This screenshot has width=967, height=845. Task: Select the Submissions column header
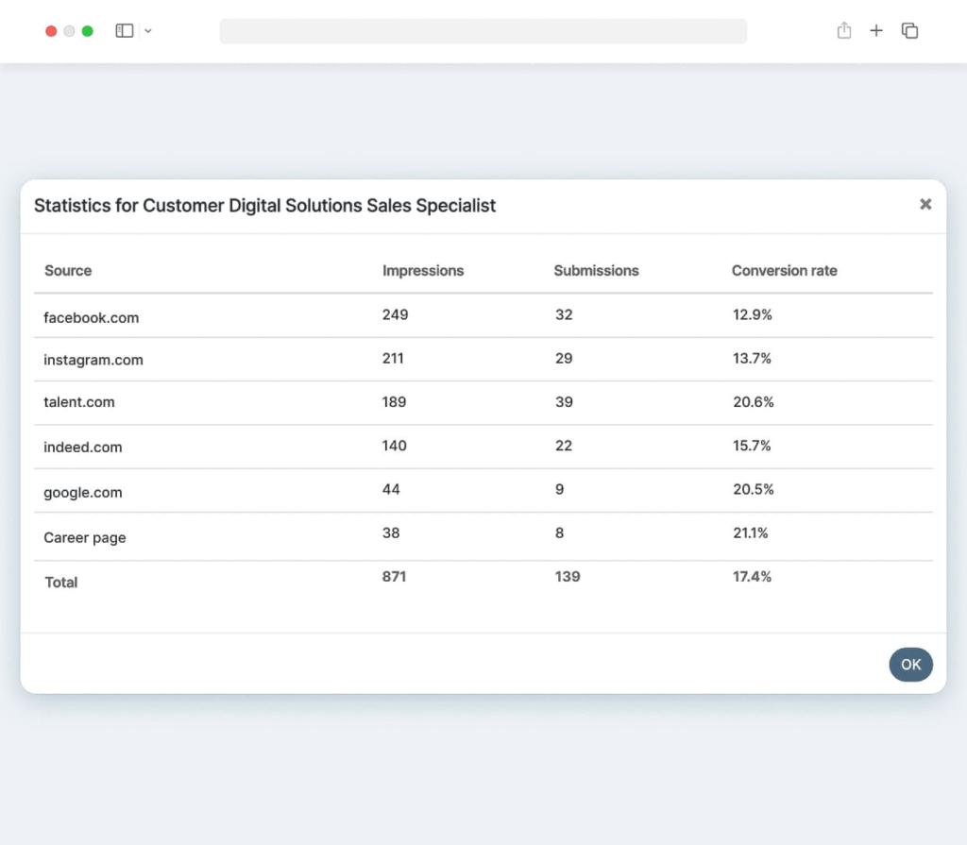point(596,270)
